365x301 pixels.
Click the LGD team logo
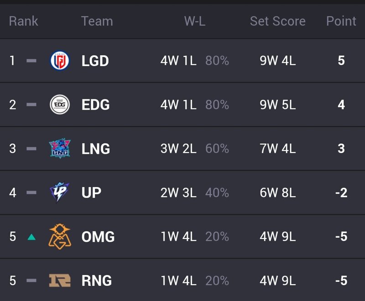tap(60, 61)
